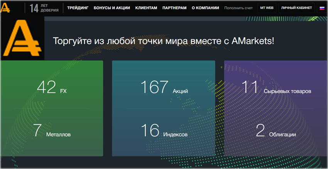
Task: Open the Трейдинг menu
Action: point(78,8)
